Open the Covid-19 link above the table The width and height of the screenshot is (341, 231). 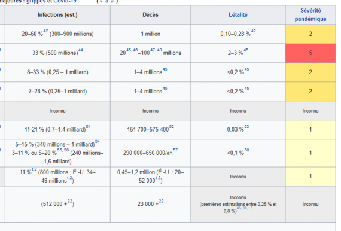point(65,1)
